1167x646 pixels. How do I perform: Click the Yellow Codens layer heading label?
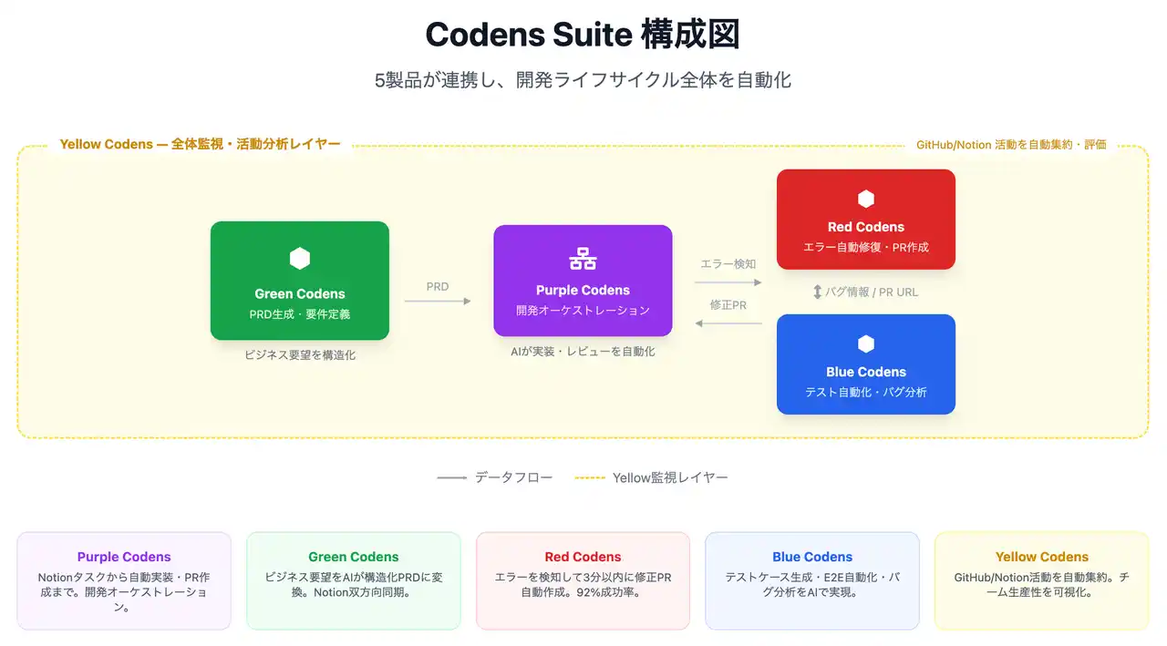click(200, 144)
